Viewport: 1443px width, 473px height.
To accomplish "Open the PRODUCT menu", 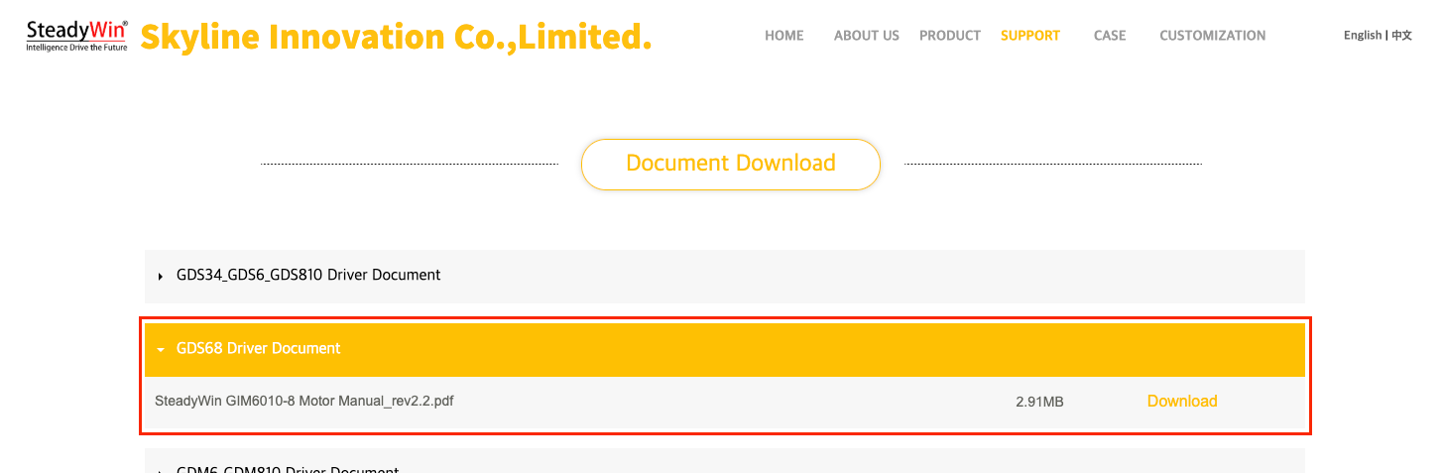I will point(949,36).
